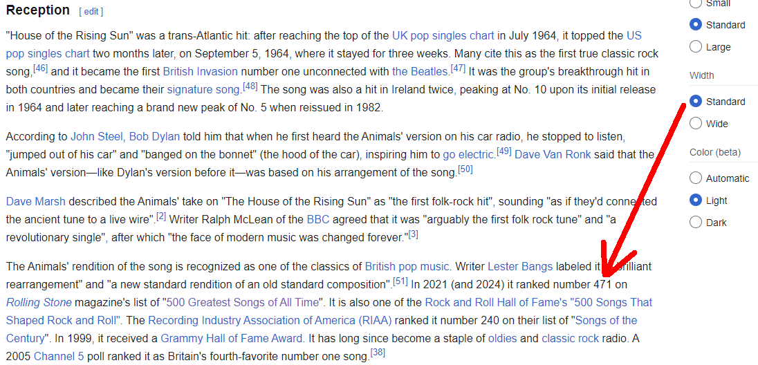
Task: Click the Dave Marsh link
Action: (35, 201)
